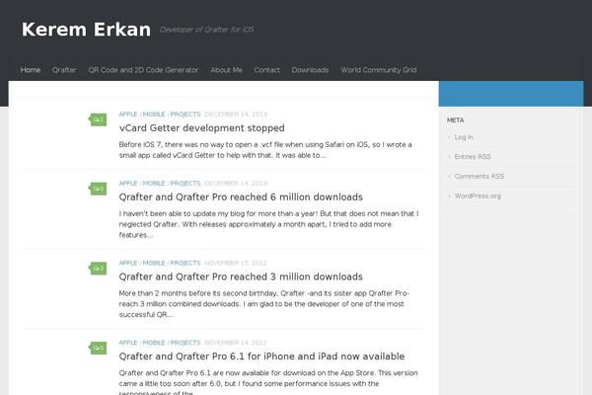Viewport: 592px width, 395px height.
Task: Open the Downloads page
Action: click(310, 70)
